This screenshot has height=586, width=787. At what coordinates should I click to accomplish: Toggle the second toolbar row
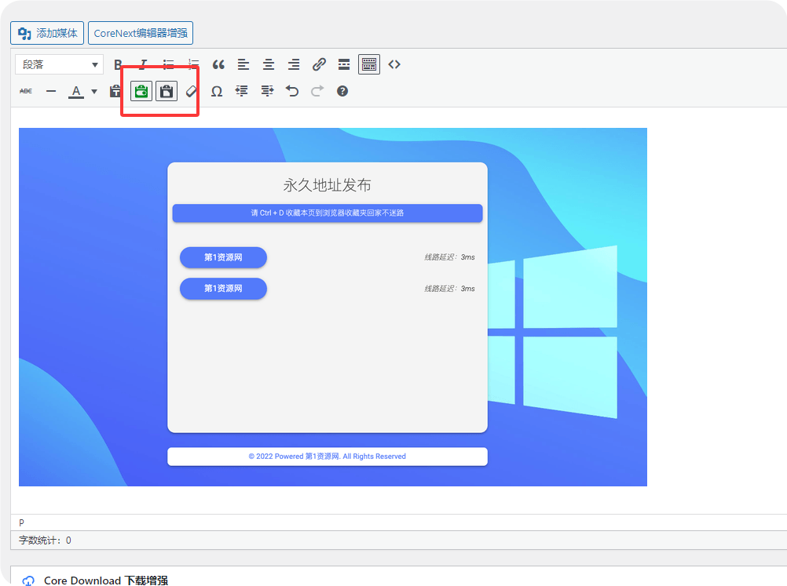click(x=369, y=64)
